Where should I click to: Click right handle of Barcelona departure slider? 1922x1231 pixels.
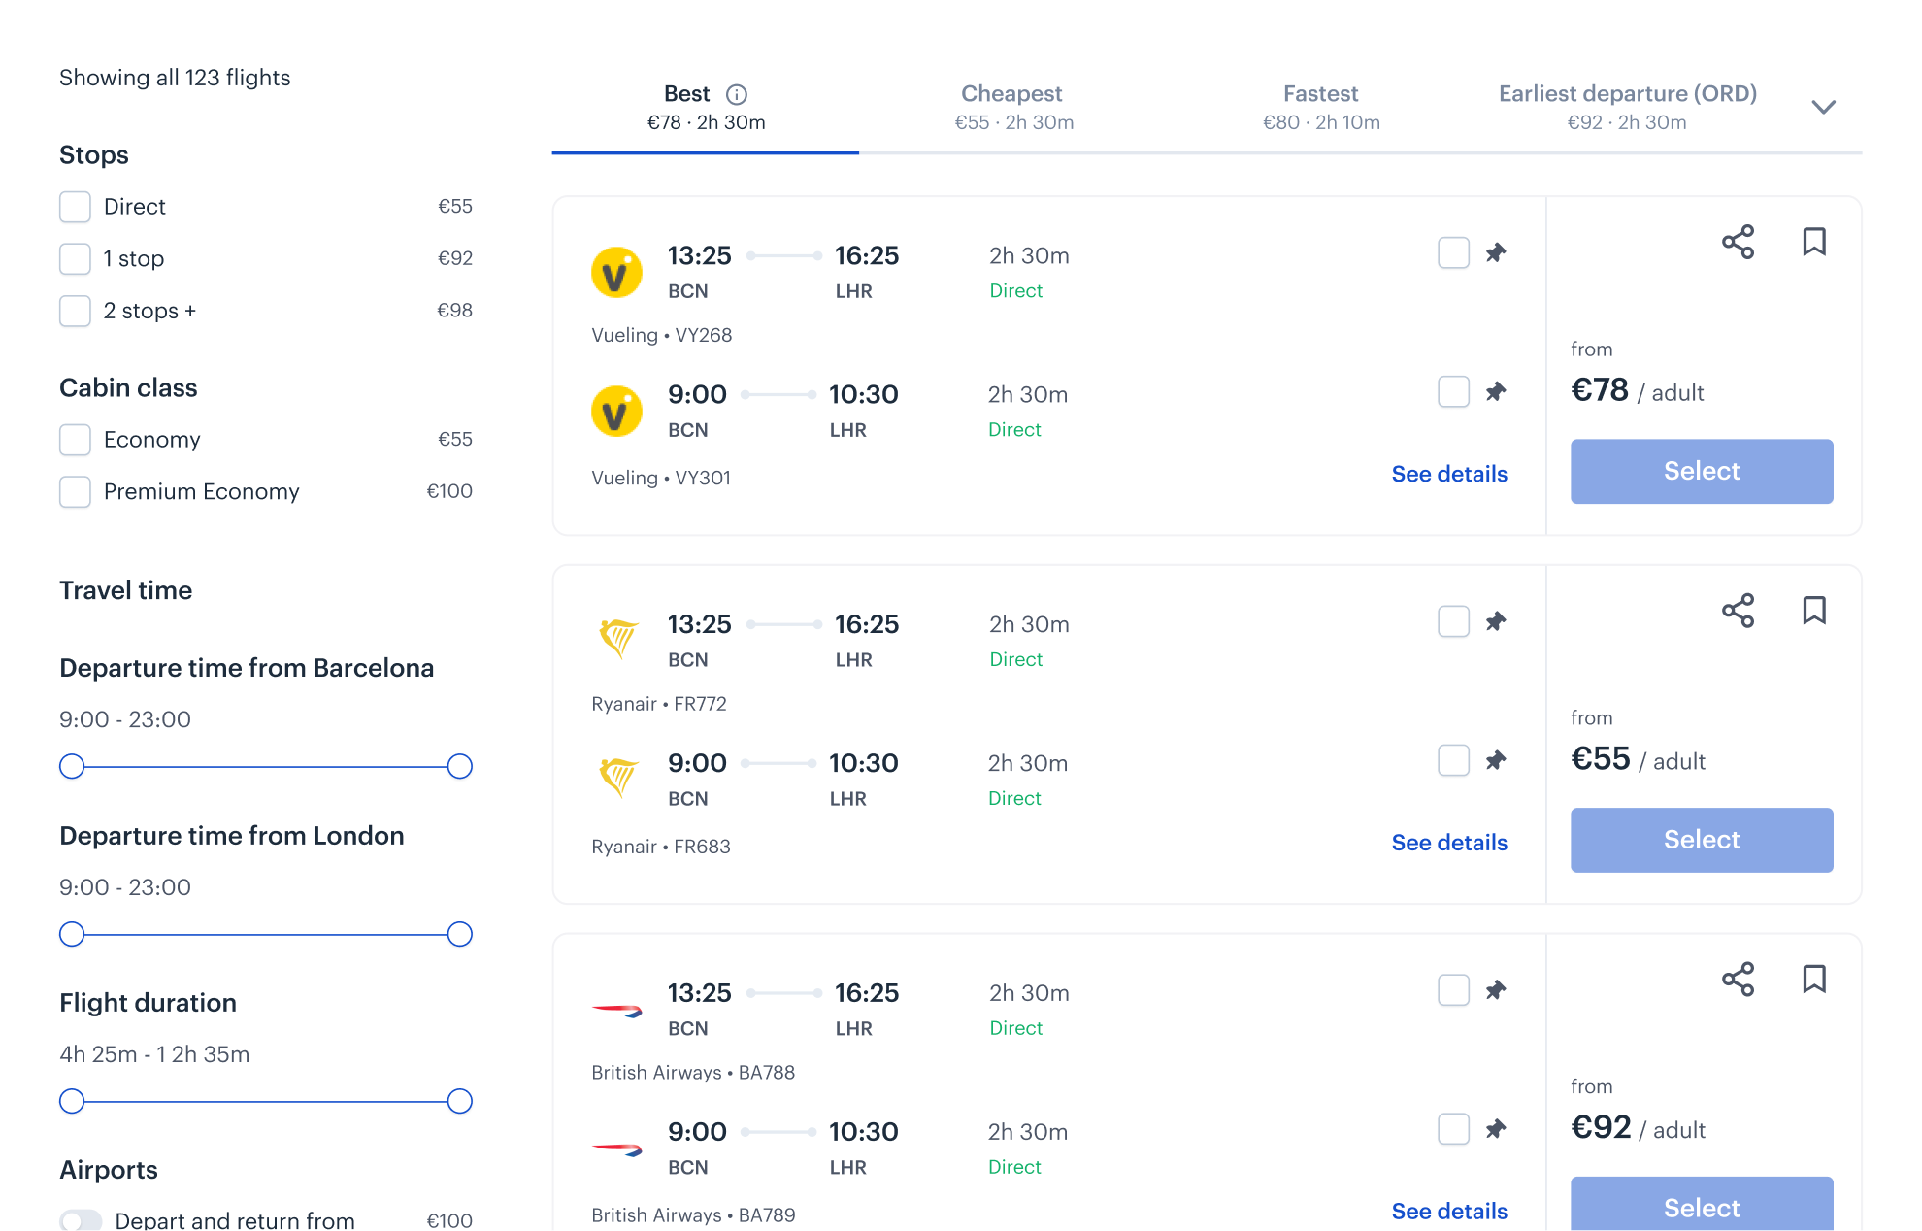(x=460, y=767)
